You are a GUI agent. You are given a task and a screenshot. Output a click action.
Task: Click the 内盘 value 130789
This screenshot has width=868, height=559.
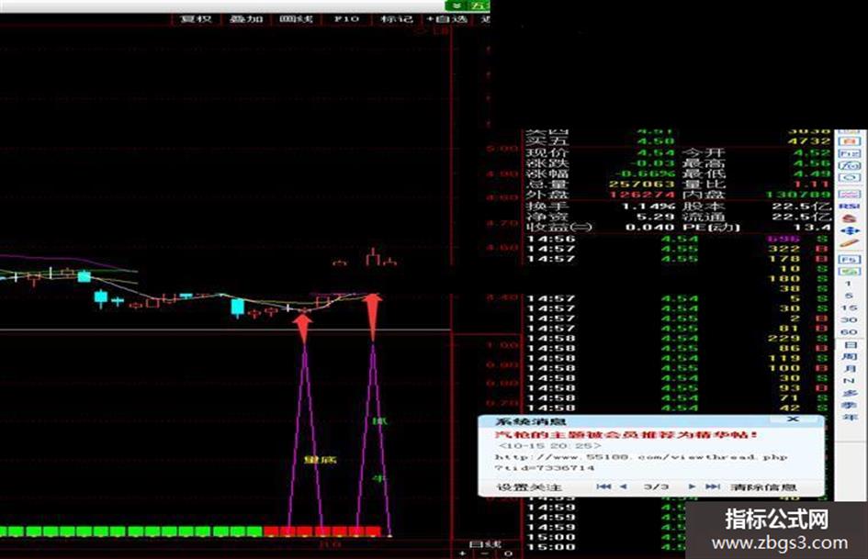pyautogui.click(x=798, y=195)
